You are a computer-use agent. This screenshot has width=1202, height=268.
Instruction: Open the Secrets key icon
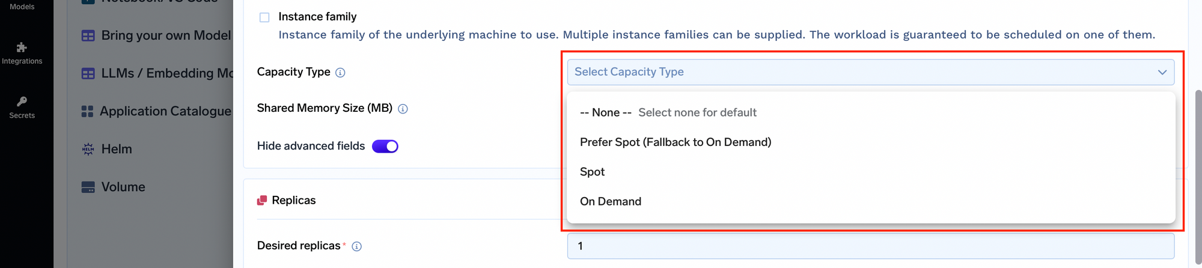[22, 102]
